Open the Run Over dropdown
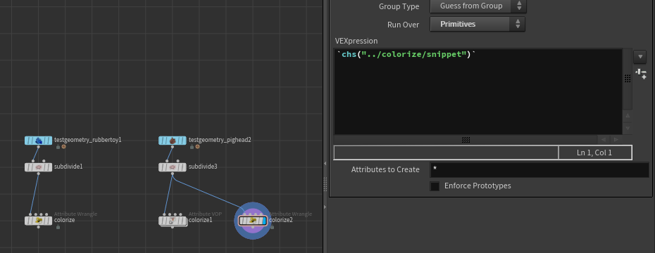 click(x=477, y=24)
